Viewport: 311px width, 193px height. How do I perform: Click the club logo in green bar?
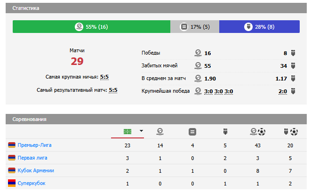point(79,27)
